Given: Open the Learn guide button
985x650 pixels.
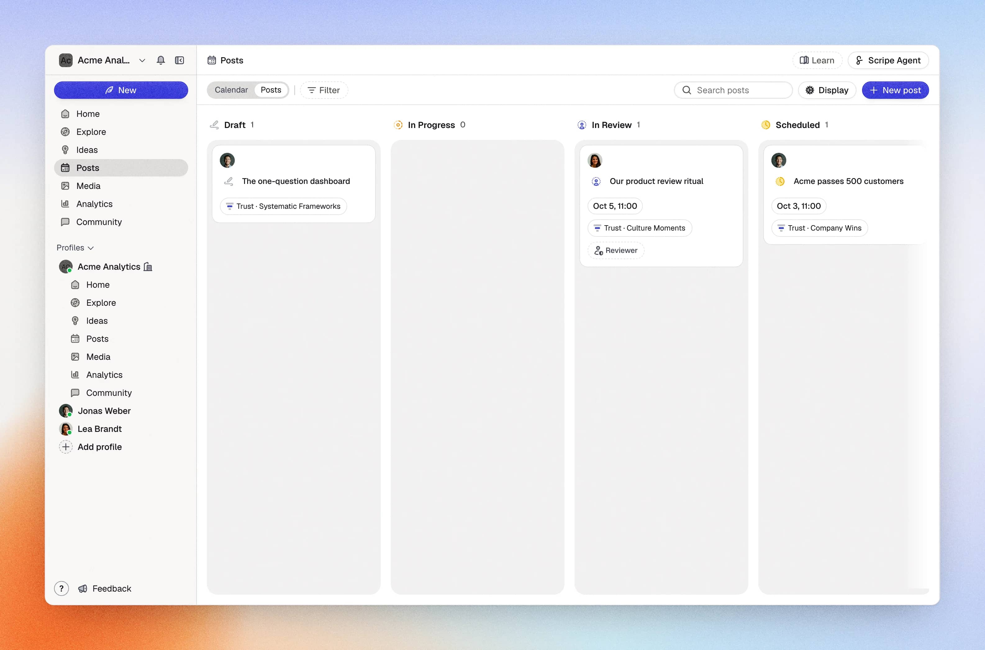Looking at the screenshot, I should 817,60.
